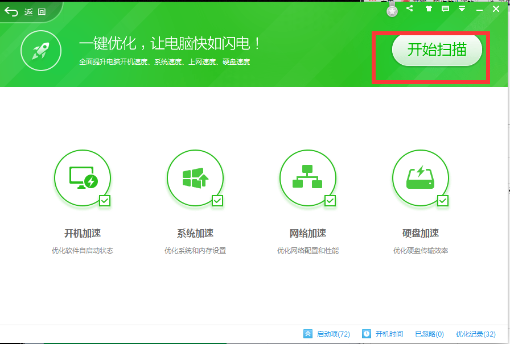
Task: Open 启动项(72) link
Action: 333,334
